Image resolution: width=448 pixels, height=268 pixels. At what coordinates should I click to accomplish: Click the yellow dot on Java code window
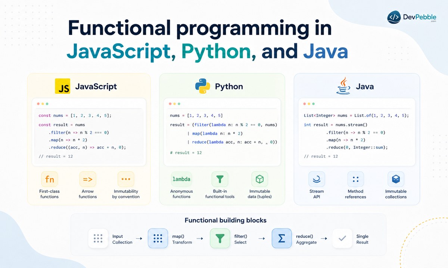[x=309, y=104]
